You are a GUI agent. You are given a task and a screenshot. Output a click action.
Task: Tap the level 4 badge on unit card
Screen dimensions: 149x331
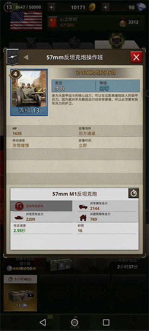coord(15,74)
